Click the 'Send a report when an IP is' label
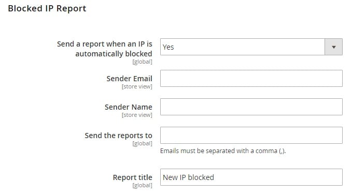Screen dimensions: 352x195 click(x=105, y=44)
